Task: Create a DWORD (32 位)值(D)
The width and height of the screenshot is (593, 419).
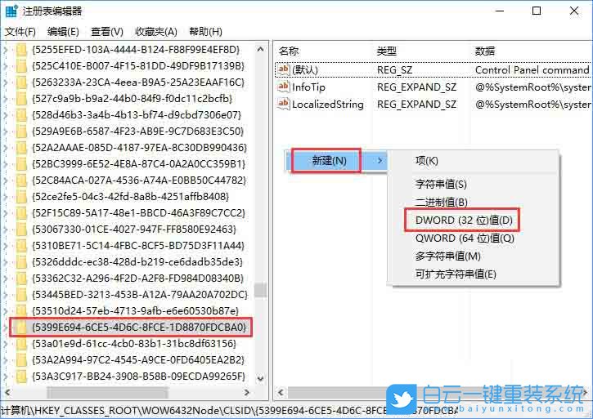Action: pyautogui.click(x=464, y=221)
